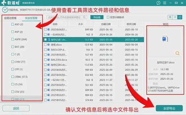Click the search magnifier in search box
Viewport: 186px width, 115px height.
(84, 17)
